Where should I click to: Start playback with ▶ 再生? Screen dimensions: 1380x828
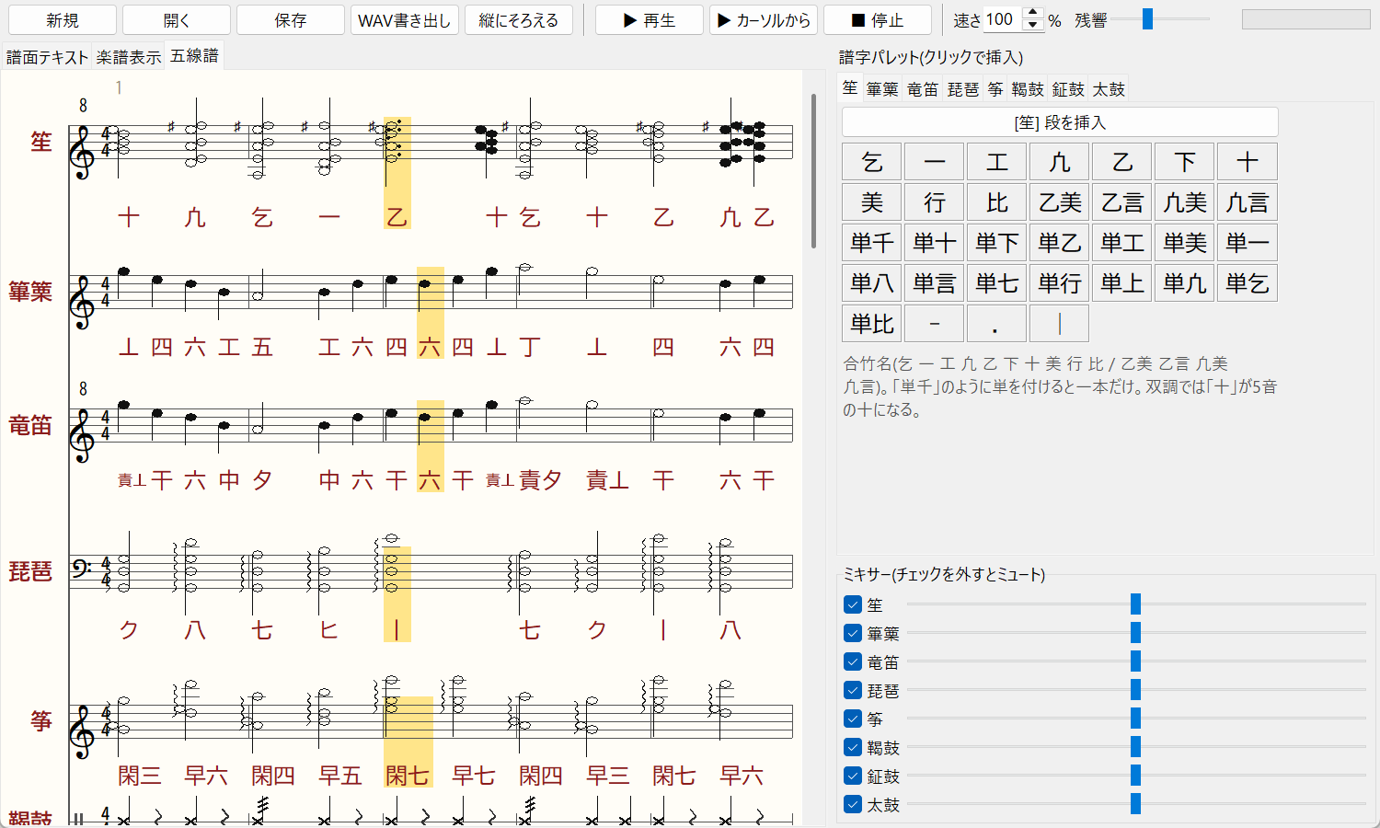[650, 20]
